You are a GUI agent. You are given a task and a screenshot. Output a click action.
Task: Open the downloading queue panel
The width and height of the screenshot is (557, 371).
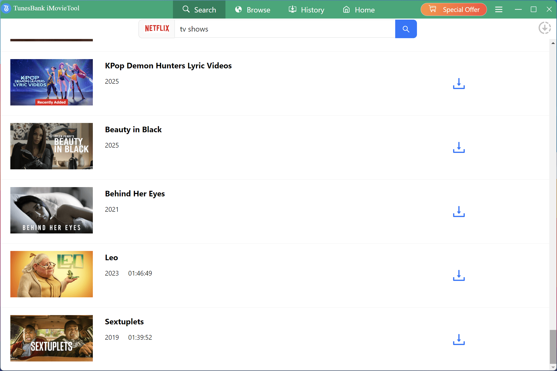pos(545,28)
